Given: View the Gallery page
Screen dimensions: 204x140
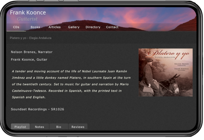Looking at the screenshot, I should coord(74,27).
